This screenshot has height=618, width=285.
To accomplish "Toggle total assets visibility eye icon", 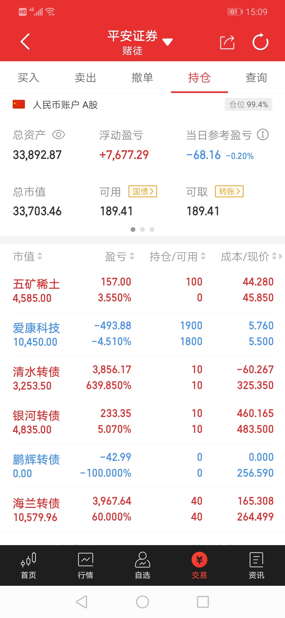I will pyautogui.click(x=59, y=135).
